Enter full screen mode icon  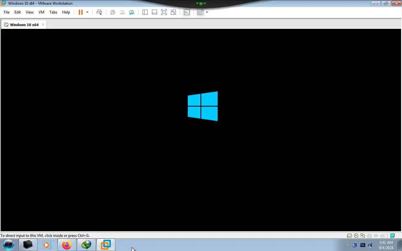click(x=164, y=12)
